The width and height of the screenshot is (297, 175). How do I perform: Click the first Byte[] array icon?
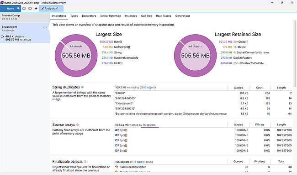click(x=117, y=130)
